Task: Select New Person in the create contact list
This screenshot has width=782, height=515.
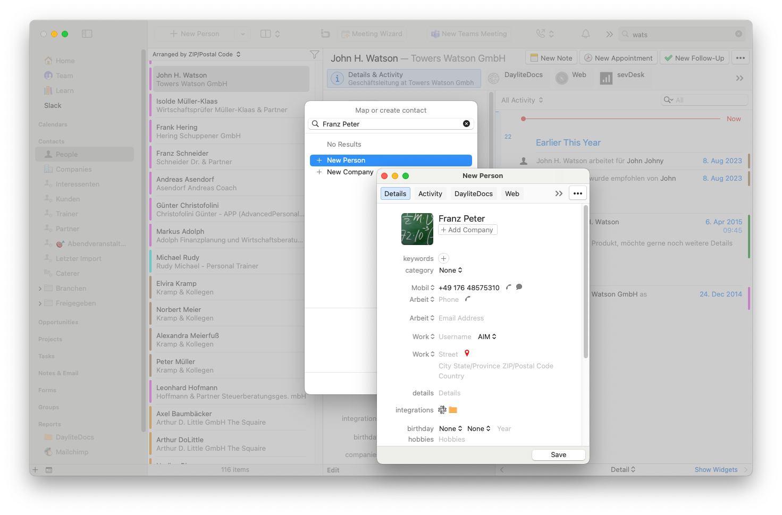Action: point(391,161)
